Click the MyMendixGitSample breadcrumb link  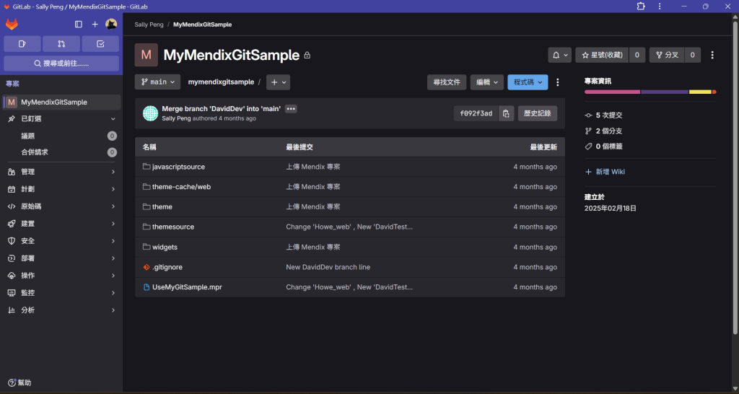pyautogui.click(x=202, y=25)
